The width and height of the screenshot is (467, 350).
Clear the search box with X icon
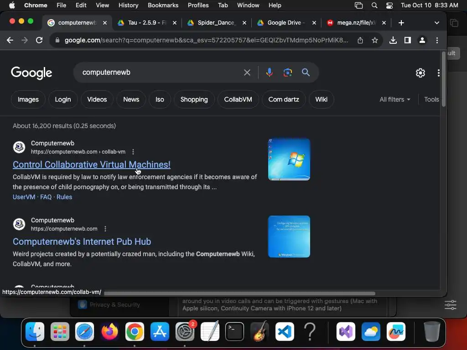[x=247, y=72]
